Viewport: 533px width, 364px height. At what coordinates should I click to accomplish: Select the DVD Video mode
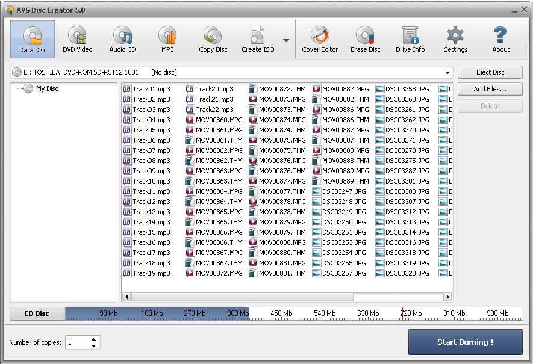point(77,38)
